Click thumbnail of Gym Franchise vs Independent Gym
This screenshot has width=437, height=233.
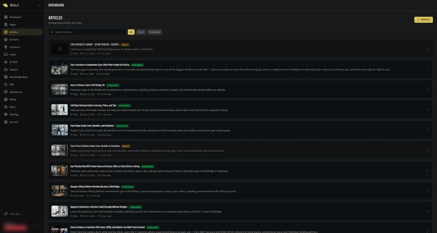[60, 69]
